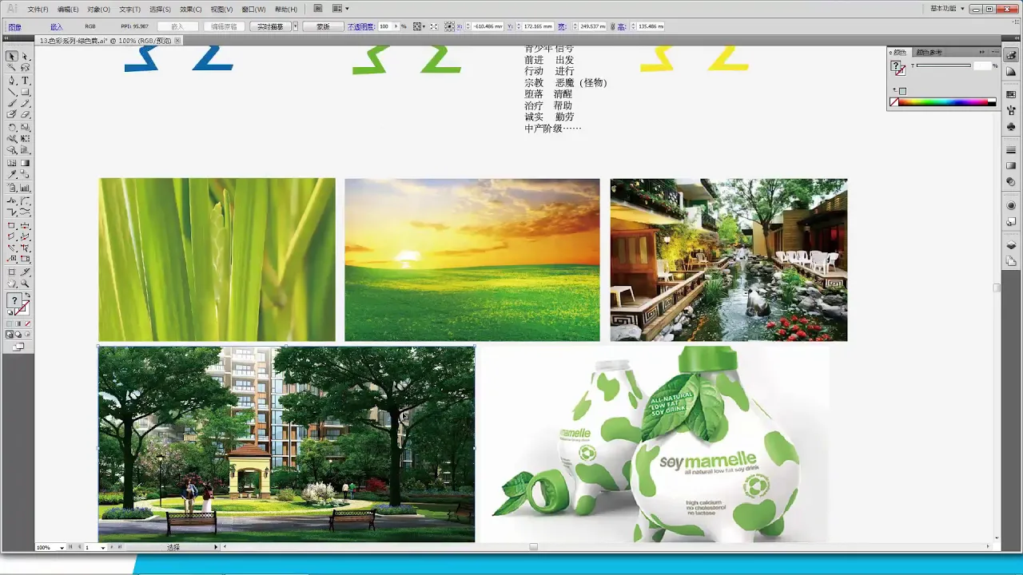The image size is (1023, 575).
Task: Open the 效果(C) menu
Action: click(191, 10)
